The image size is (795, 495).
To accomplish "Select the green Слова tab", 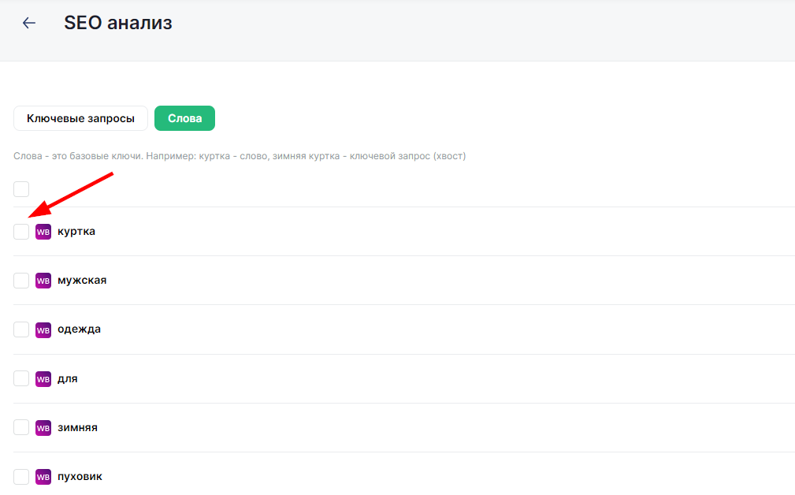I will [x=184, y=118].
